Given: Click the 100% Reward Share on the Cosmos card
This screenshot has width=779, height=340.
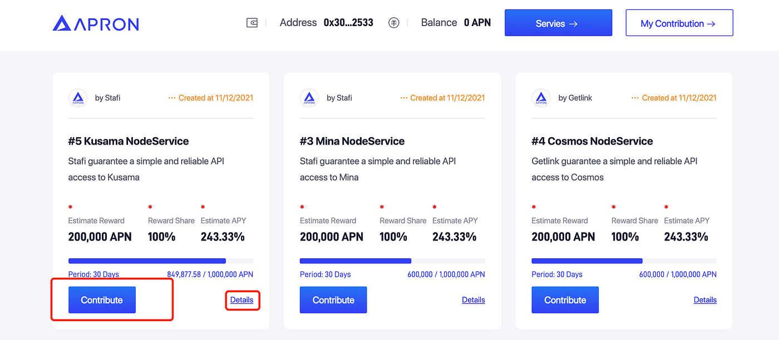Looking at the screenshot, I should pos(625,237).
